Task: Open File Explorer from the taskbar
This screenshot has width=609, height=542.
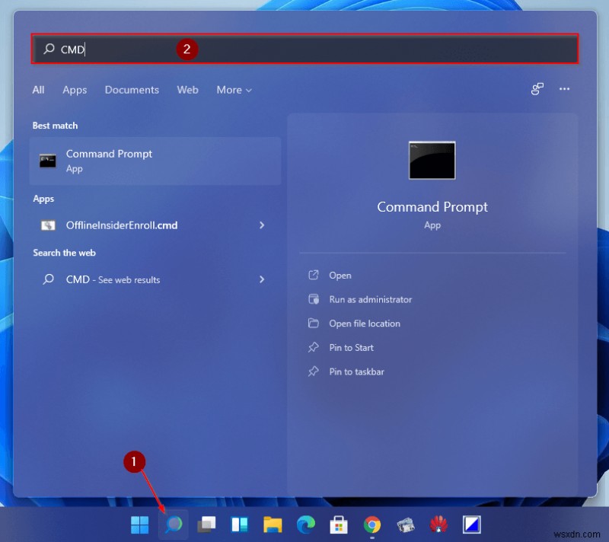Action: coord(273,524)
